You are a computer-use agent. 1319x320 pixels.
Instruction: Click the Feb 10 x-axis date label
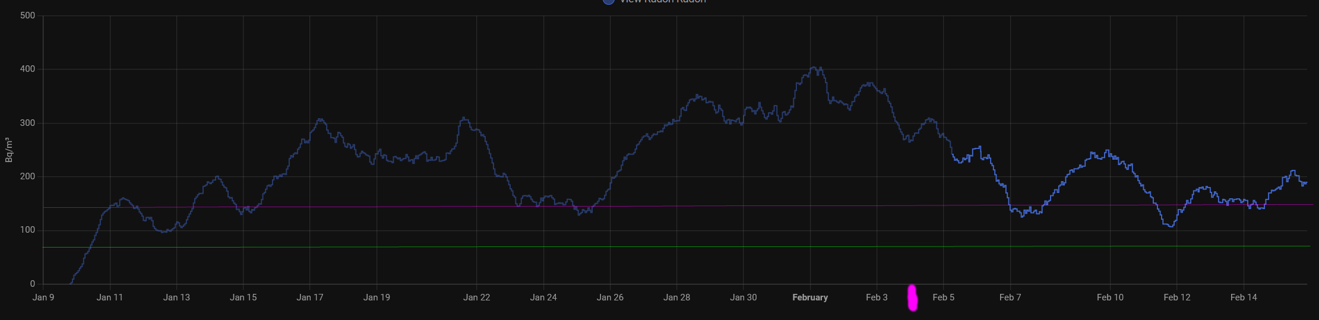point(1110,297)
